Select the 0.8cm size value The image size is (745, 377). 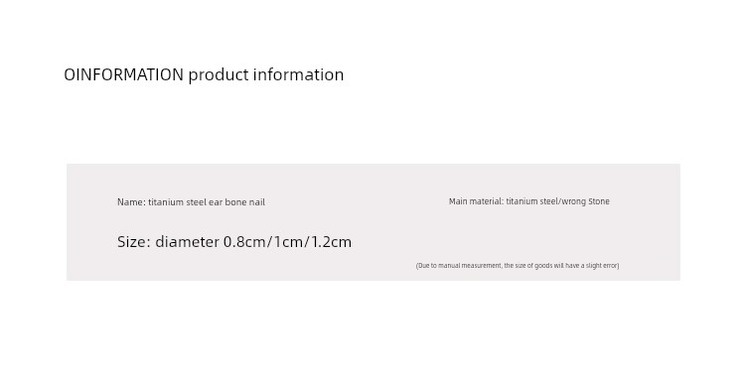244,242
